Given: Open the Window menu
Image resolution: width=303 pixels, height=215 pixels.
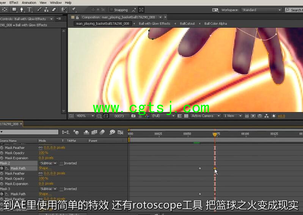Looking at the screenshot, I should [56, 3].
